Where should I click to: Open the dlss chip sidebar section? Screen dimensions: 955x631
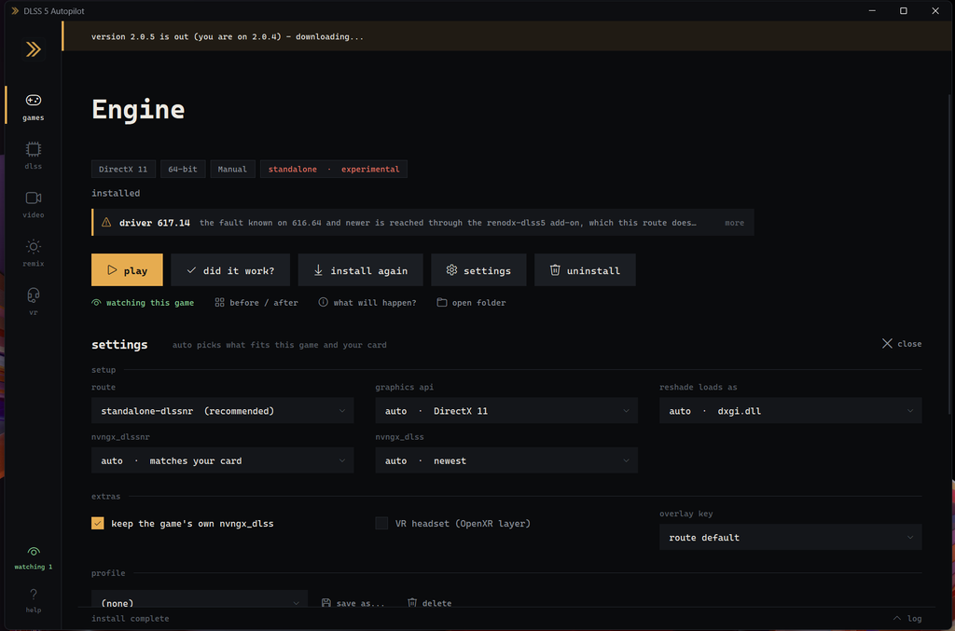(x=34, y=155)
